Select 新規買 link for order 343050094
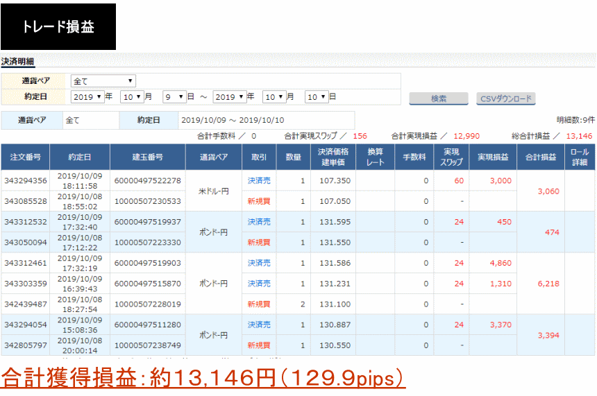Image resolution: width=597 pixels, height=396 pixels. 259,243
